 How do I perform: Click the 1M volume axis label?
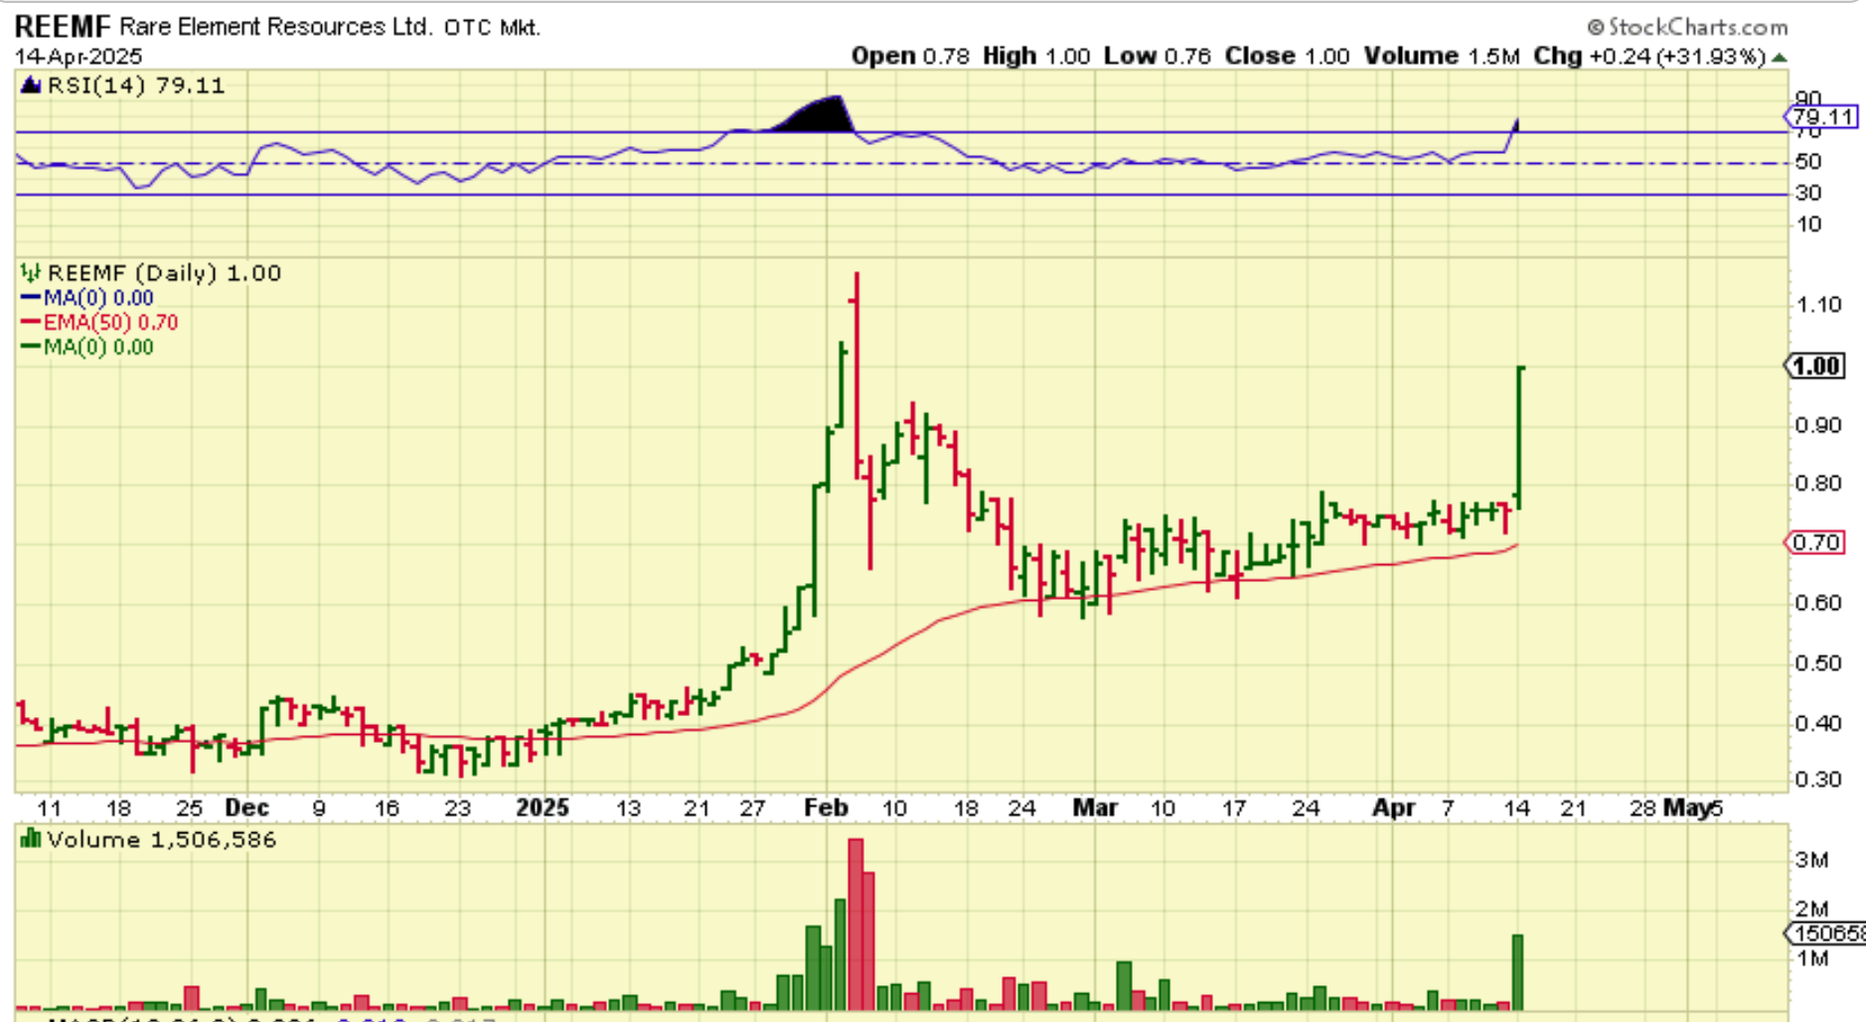[x=1811, y=958]
